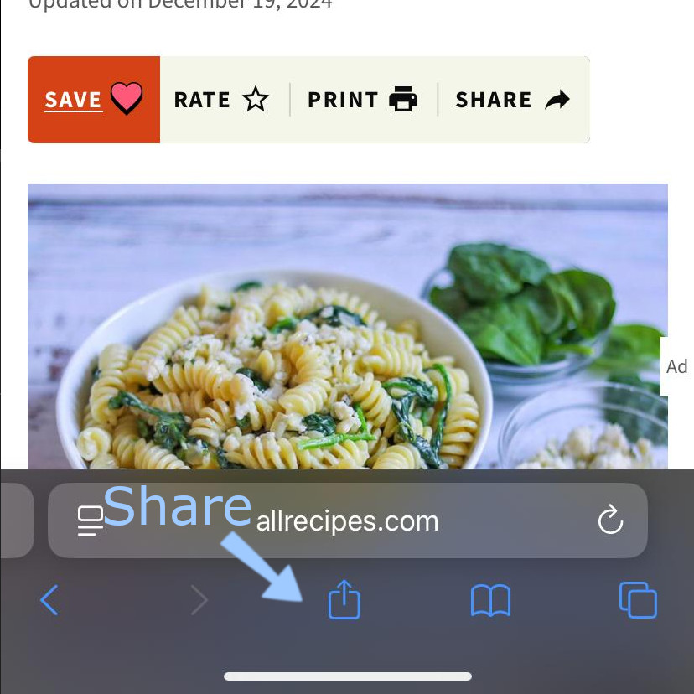Viewport: 694px width, 694px height.
Task: Save recipe using the SAVE button
Action: [x=94, y=100]
